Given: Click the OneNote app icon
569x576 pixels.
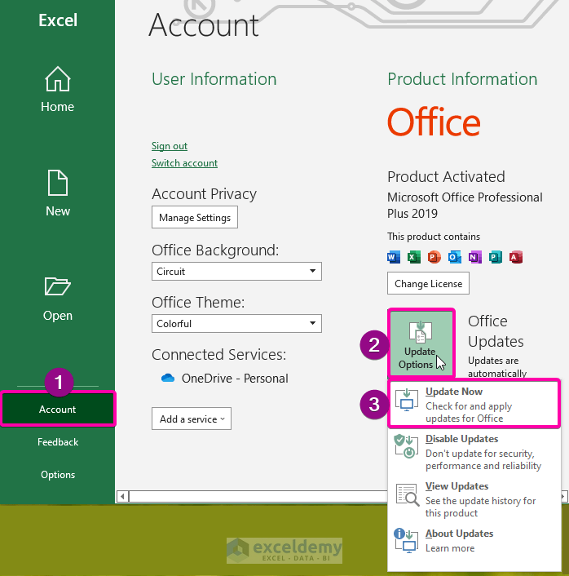Looking at the screenshot, I should click(x=474, y=257).
